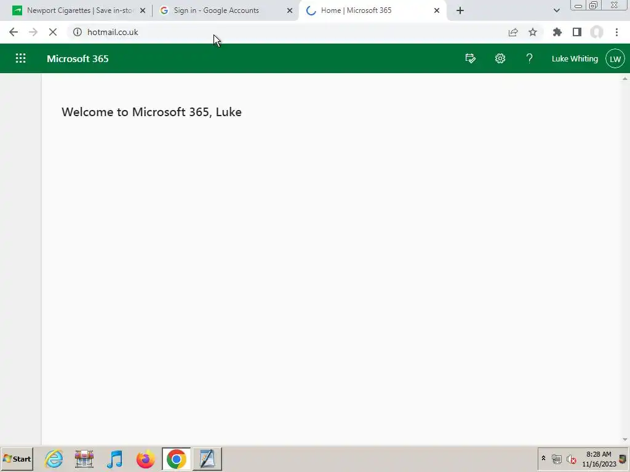Bookmark this tab with the star icon
The image size is (630, 472).
click(x=533, y=32)
